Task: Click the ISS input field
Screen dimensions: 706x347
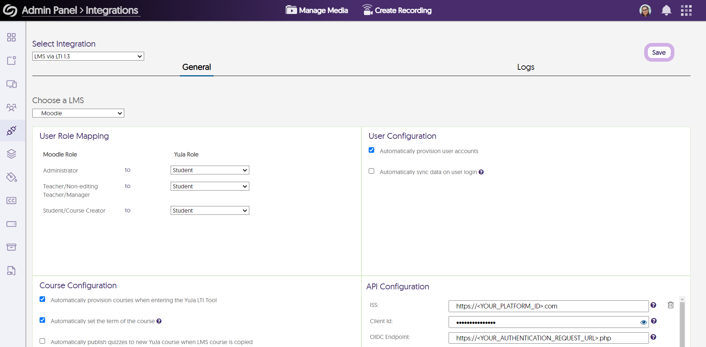Action: (x=549, y=306)
